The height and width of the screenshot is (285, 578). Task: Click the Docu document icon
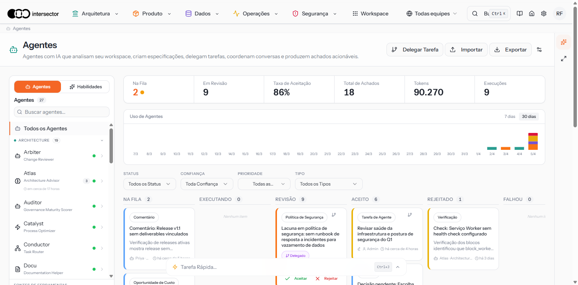click(17, 269)
